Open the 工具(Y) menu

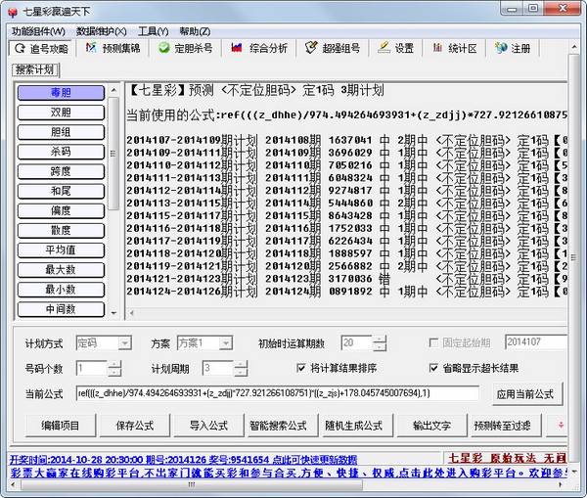click(x=154, y=31)
